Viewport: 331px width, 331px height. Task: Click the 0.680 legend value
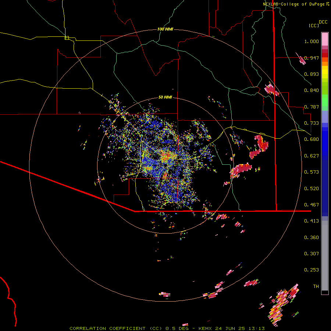(312, 139)
